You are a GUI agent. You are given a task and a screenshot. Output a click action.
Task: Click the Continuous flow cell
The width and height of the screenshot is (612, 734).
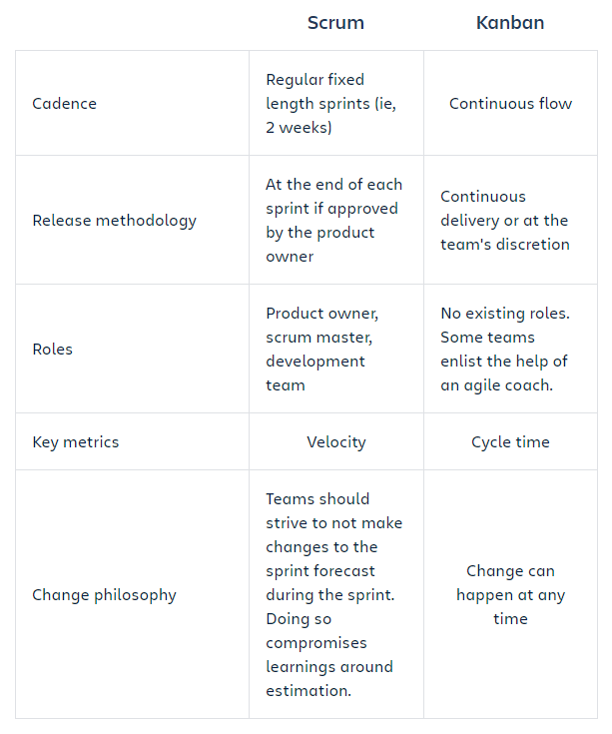(510, 104)
